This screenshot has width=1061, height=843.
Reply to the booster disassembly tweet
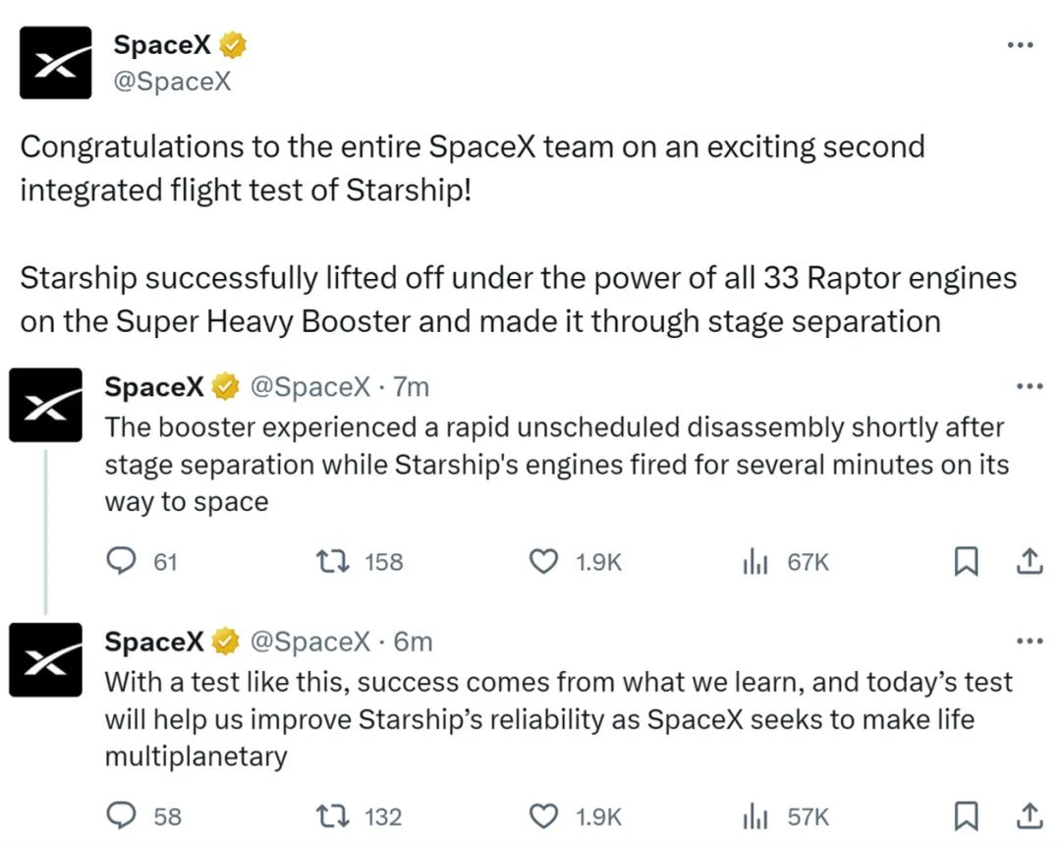(x=121, y=561)
